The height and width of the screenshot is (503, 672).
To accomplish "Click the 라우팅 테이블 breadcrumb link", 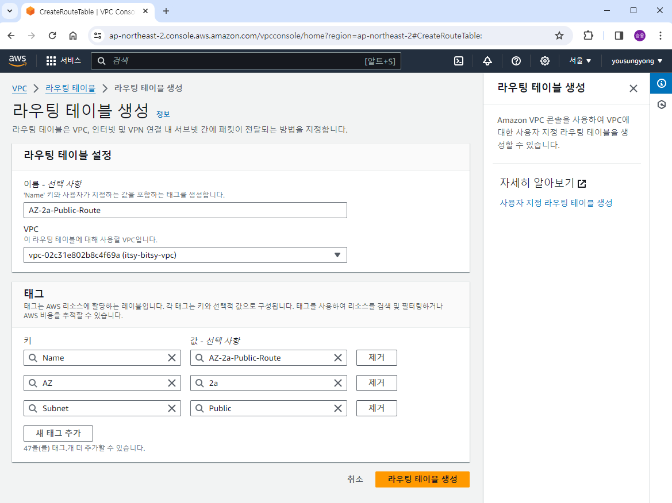I will (70, 88).
